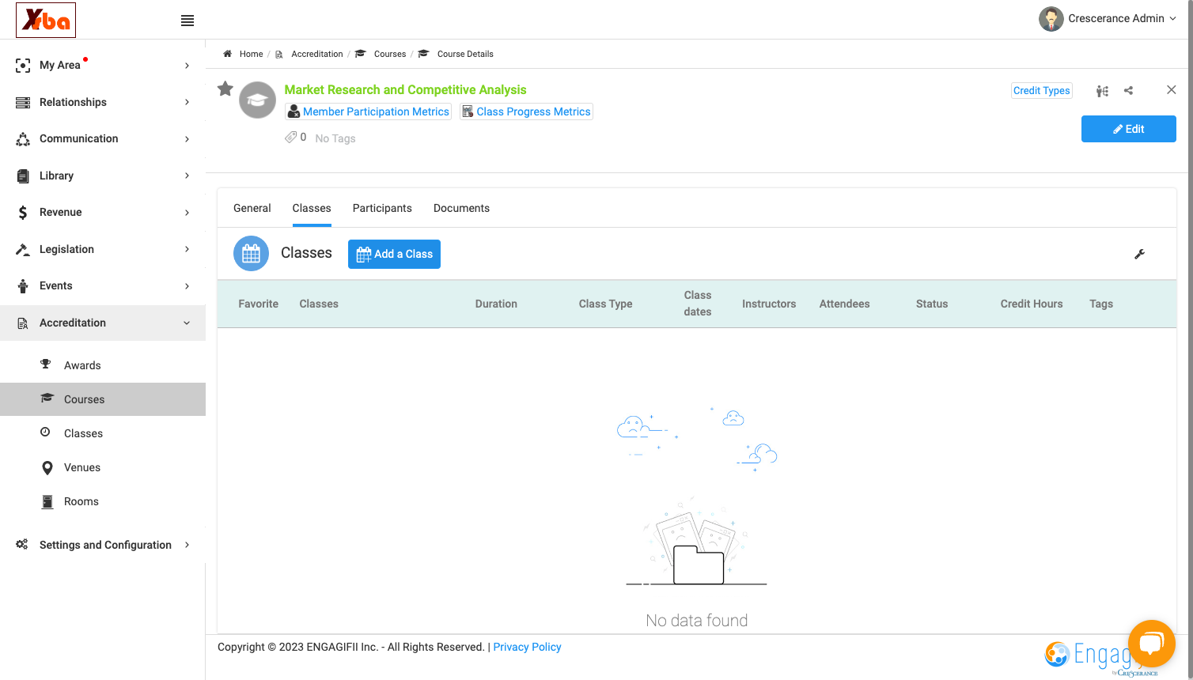The height and width of the screenshot is (680, 1193).
Task: Open the Privacy Policy link
Action: [x=527, y=647]
